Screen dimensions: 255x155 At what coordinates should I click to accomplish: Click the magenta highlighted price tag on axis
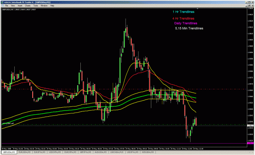(x=251, y=143)
